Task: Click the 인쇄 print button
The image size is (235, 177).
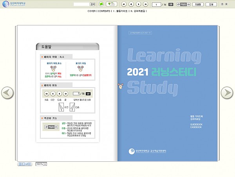Action: click(211, 4)
